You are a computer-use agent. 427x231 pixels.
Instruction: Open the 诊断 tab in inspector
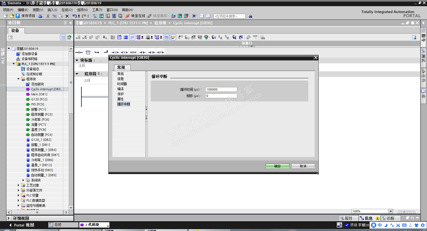391,218
